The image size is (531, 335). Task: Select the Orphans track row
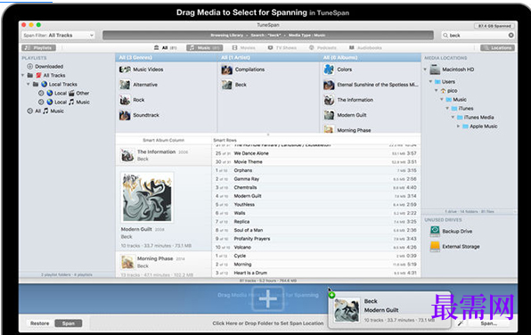[x=316, y=170]
